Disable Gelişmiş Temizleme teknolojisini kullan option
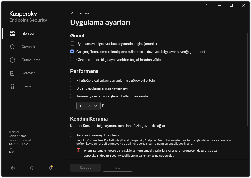The width and height of the screenshot is (251, 178). 72,52
